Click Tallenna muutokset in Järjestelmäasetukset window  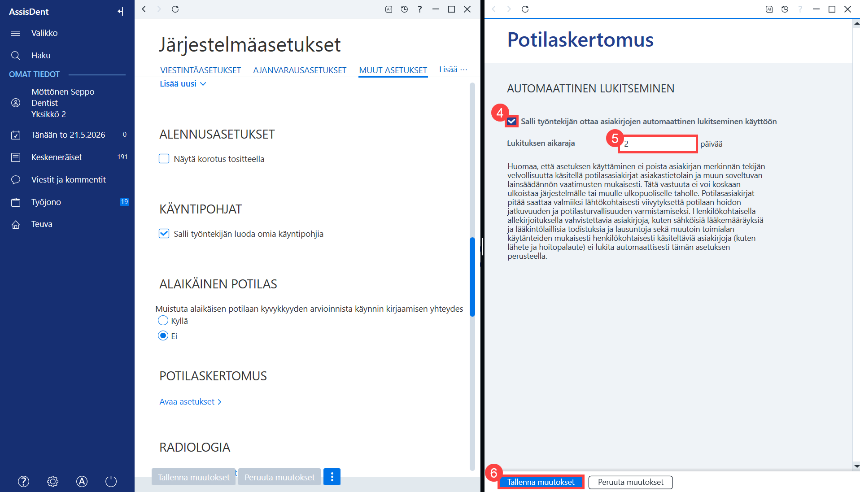click(194, 477)
